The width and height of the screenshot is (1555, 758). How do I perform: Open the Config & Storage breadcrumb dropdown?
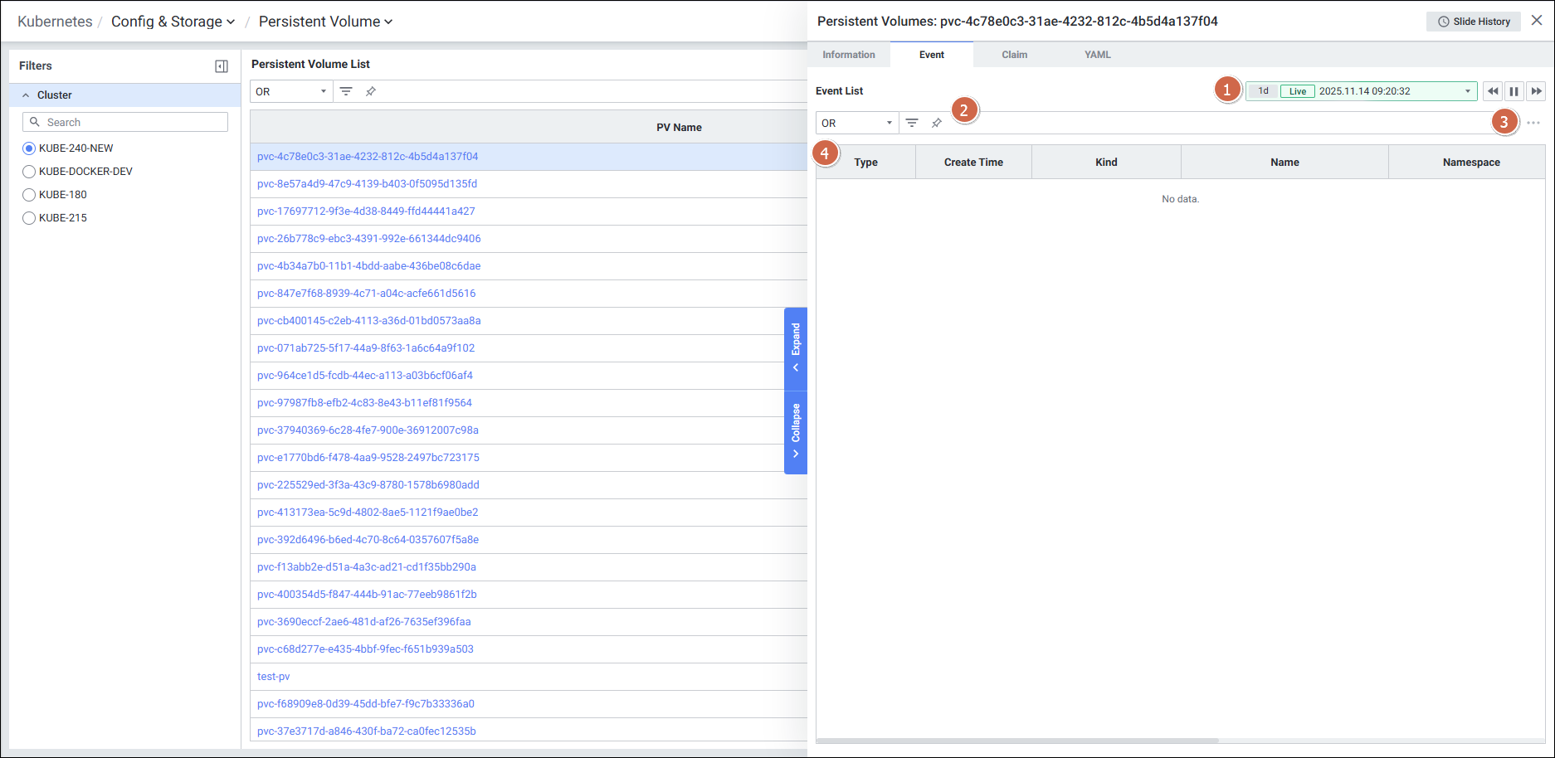click(x=173, y=22)
